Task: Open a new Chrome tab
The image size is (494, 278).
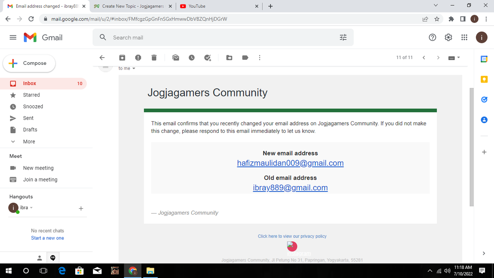Action: (271, 6)
